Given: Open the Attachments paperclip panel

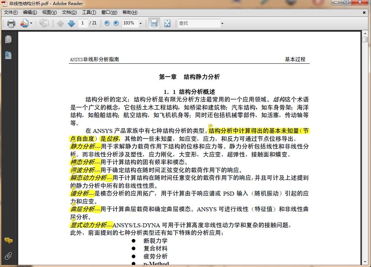Looking at the screenshot, I should [8, 256].
